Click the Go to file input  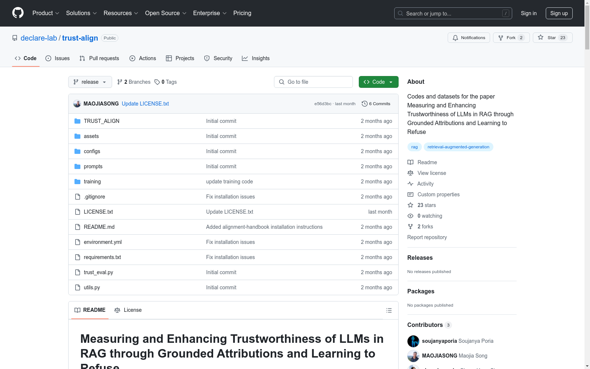click(x=313, y=82)
